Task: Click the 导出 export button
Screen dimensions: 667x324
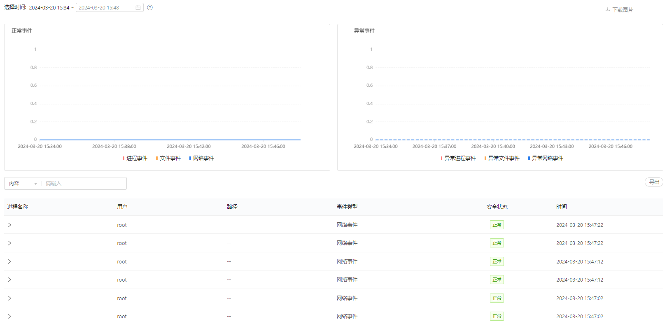Action: pyautogui.click(x=654, y=182)
